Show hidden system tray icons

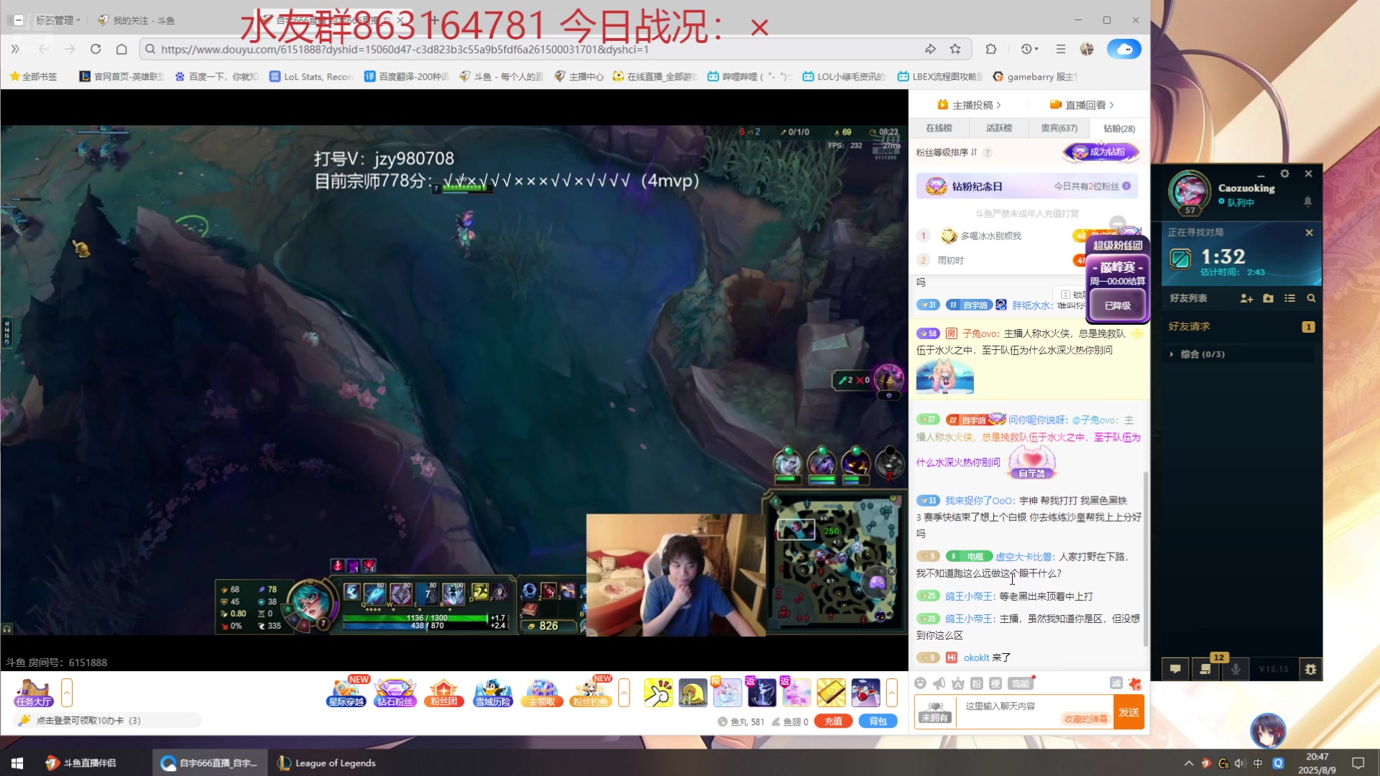(x=1189, y=763)
